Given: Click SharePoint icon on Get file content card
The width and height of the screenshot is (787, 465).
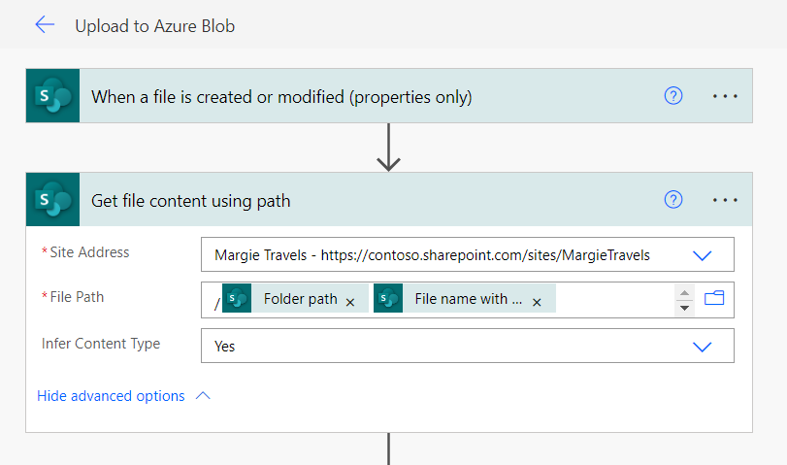Looking at the screenshot, I should (52, 200).
